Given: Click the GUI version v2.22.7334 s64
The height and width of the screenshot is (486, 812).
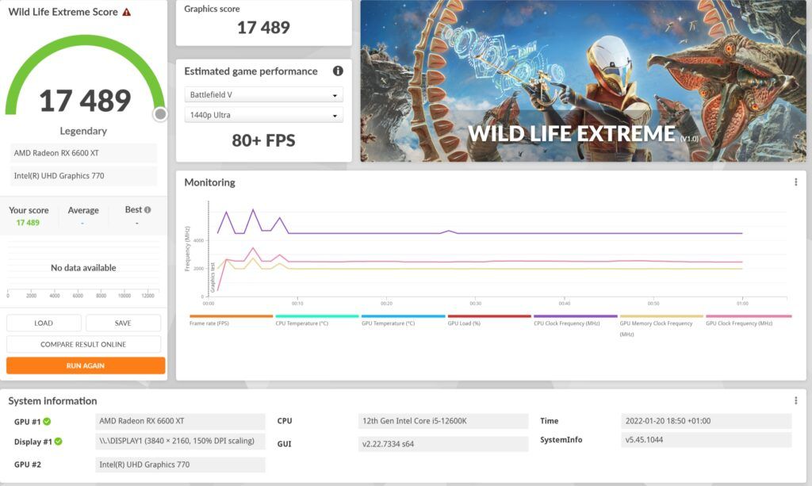Looking at the screenshot, I should (x=442, y=443).
